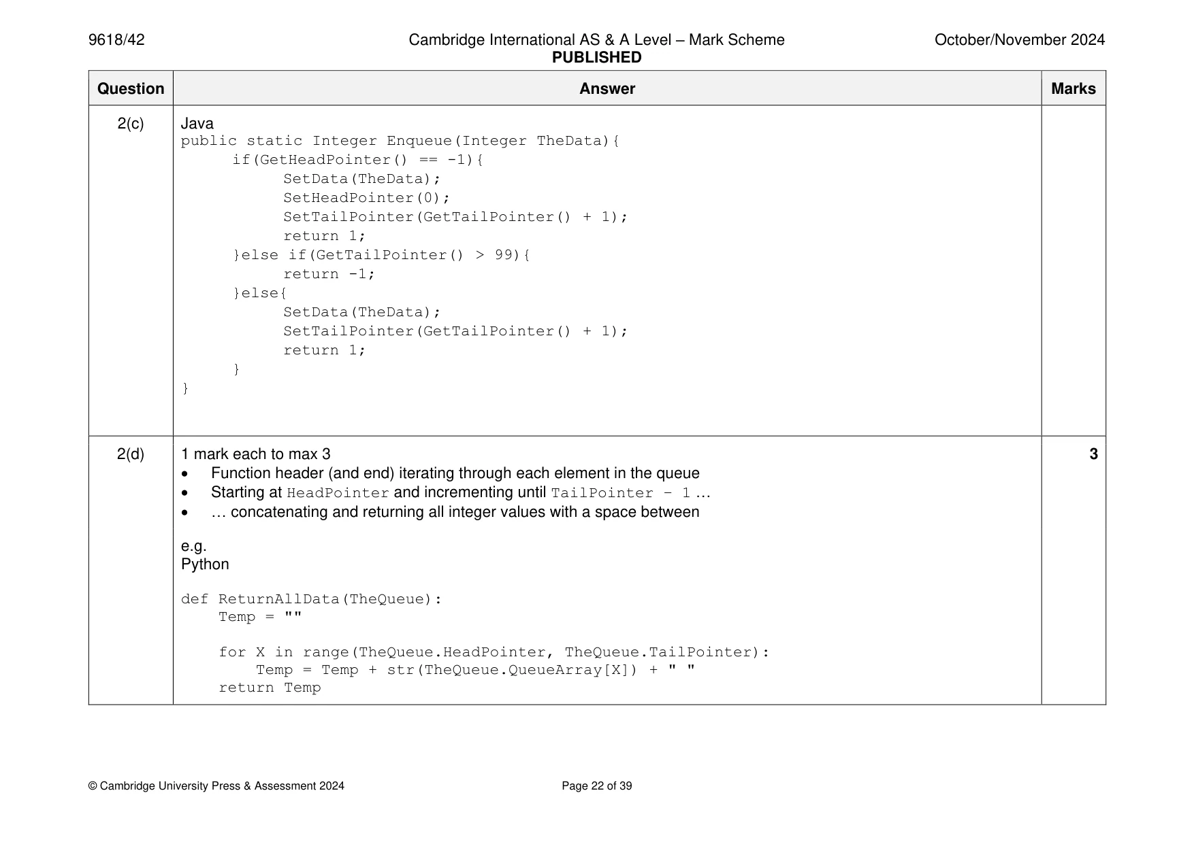The image size is (1194, 844).
Task: Click the 'Temp = Temp + str(' line
Action: point(476,670)
